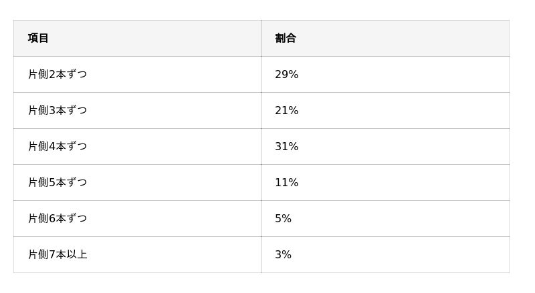
Task: Click the 項目 column header
Action: [x=38, y=38]
